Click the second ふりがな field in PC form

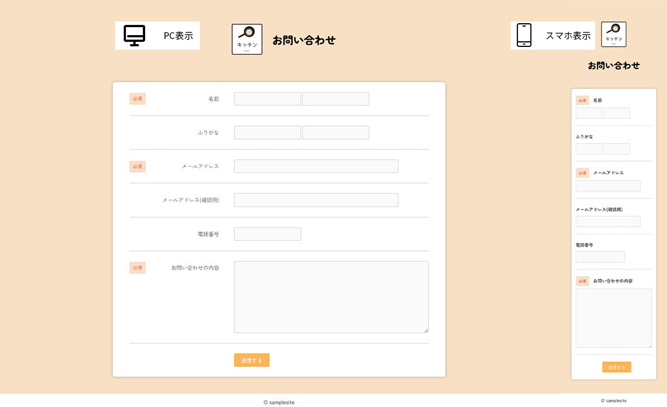pyautogui.click(x=335, y=132)
